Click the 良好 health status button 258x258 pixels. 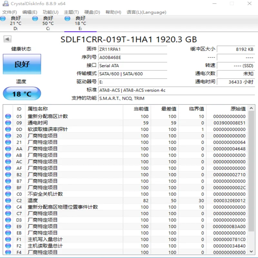click(x=22, y=64)
